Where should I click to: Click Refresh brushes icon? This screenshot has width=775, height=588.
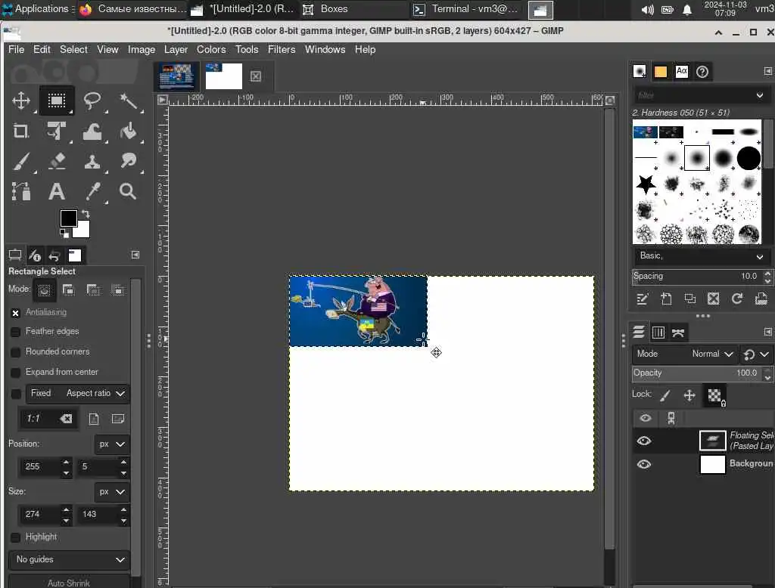pyautogui.click(x=737, y=299)
